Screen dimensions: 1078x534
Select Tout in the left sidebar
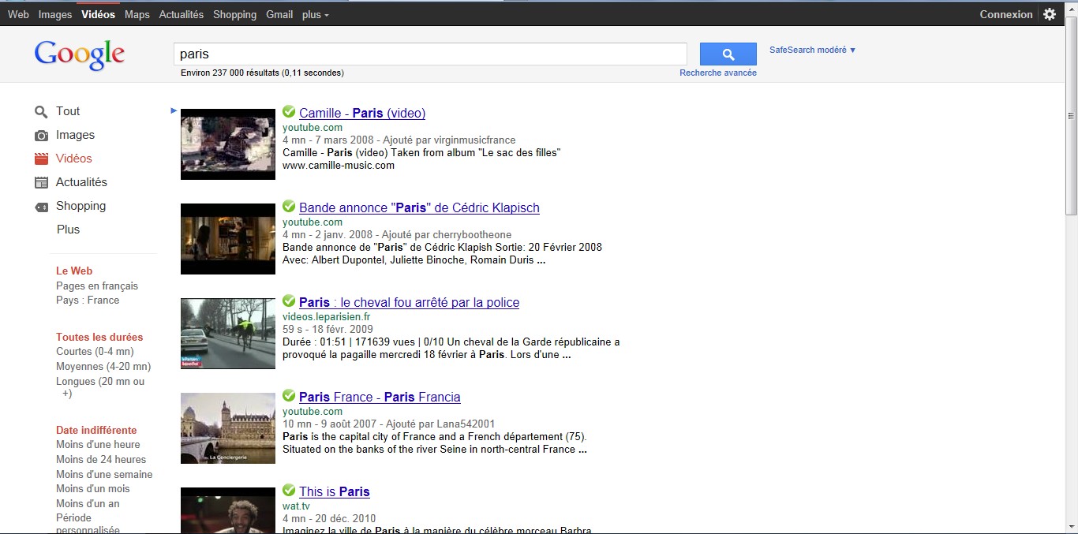click(x=68, y=111)
